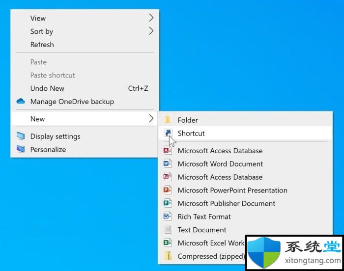Choose Microsoft Excel Worksheet entry

(202, 243)
